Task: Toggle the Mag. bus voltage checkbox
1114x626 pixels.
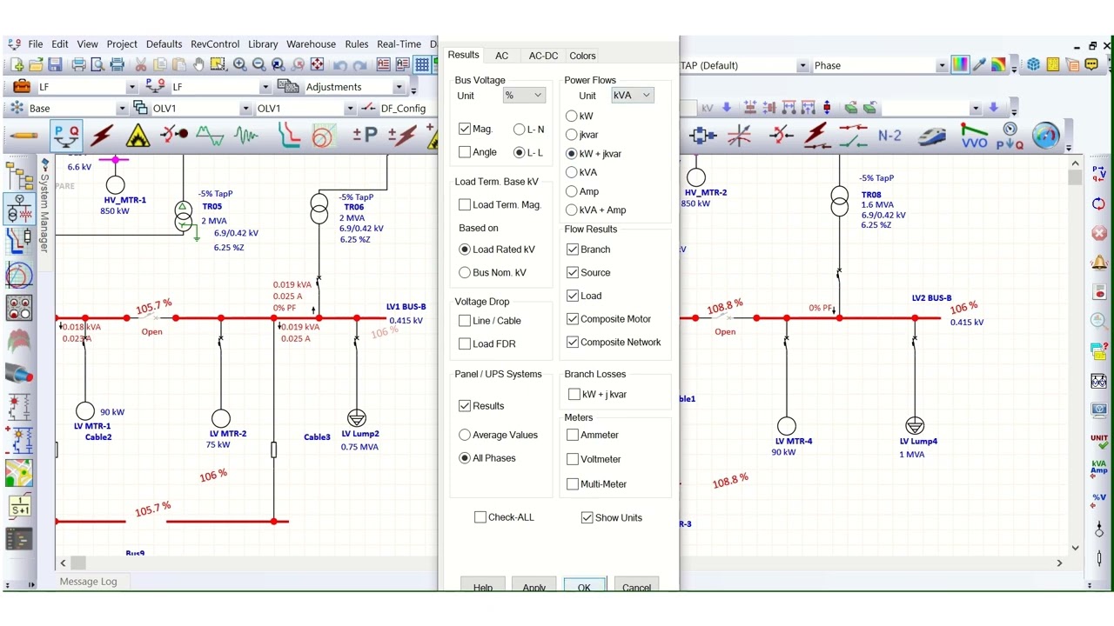Action: click(465, 129)
